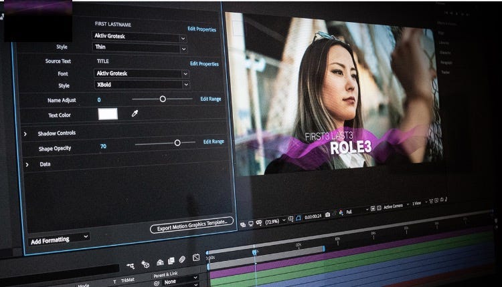Take a snapshot with the camera icon

(327, 214)
